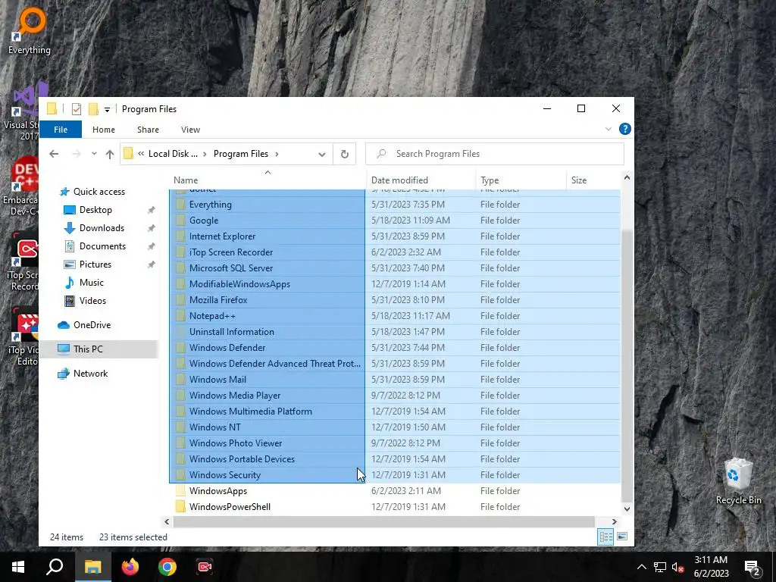
Task: Switch to the Share ribbon tab
Action: pos(148,130)
